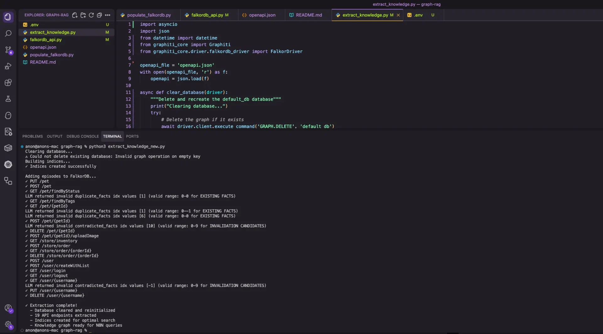This screenshot has width=603, height=334.
Task: Open the Search panel in activity bar
Action: 8,33
